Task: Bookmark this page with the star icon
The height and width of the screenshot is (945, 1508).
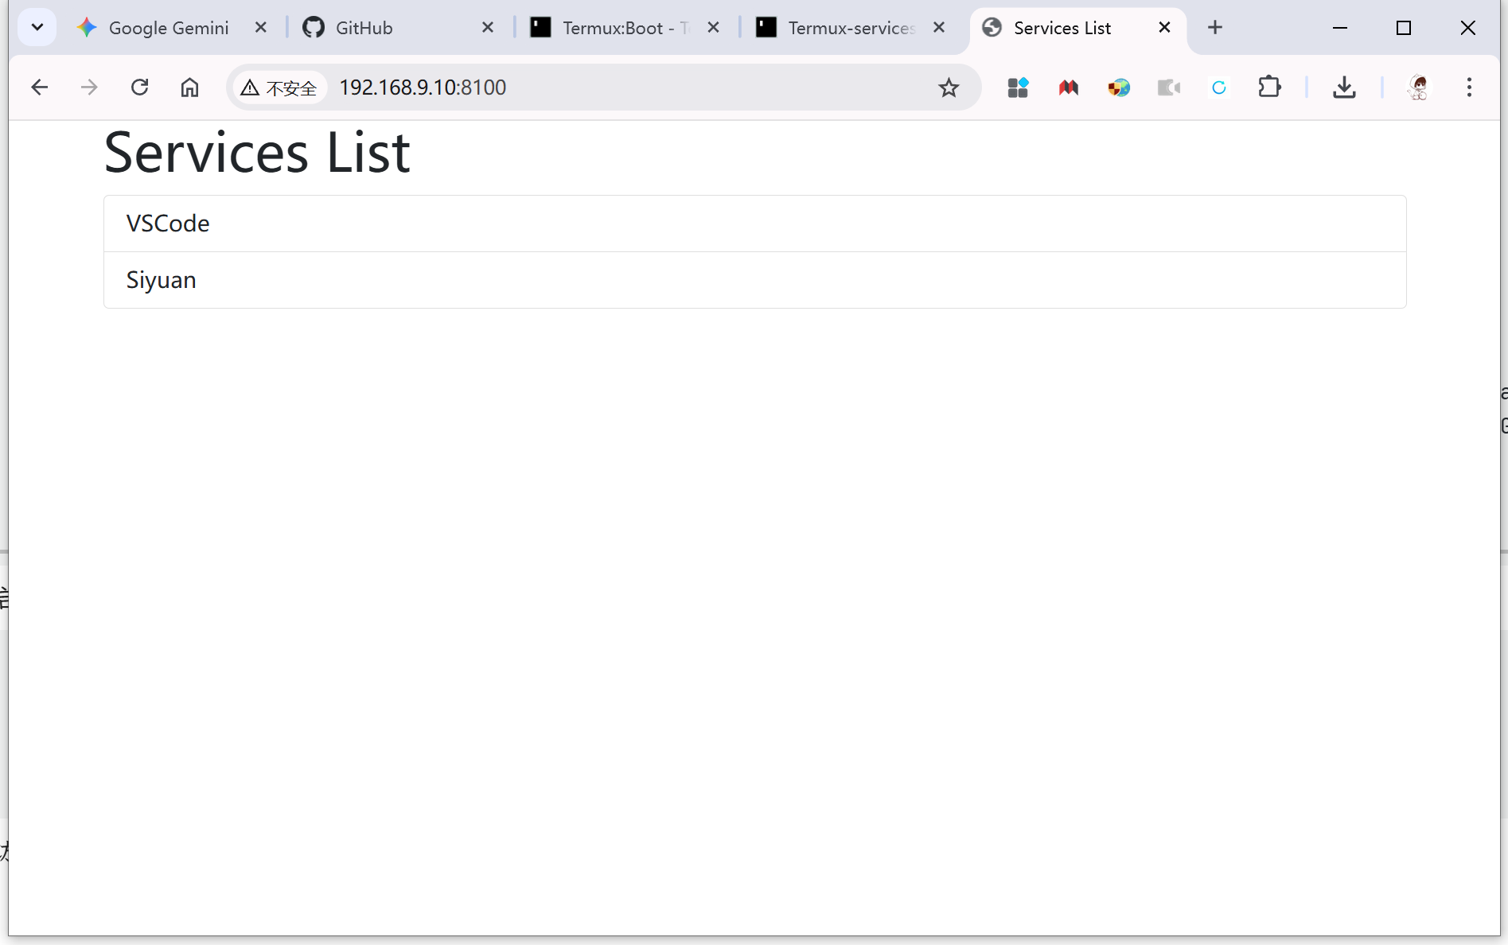Action: pyautogui.click(x=949, y=87)
